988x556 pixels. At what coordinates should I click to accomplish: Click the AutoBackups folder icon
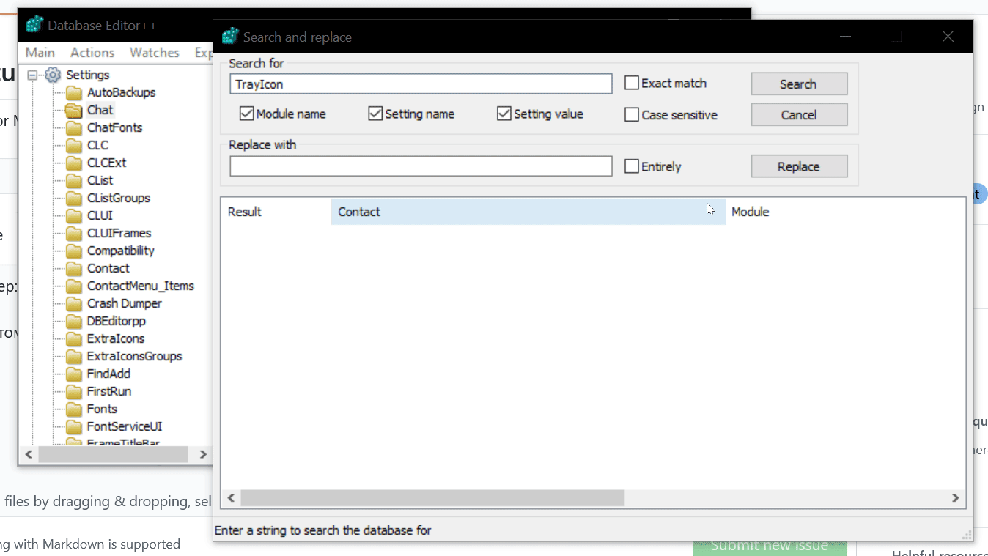point(73,93)
